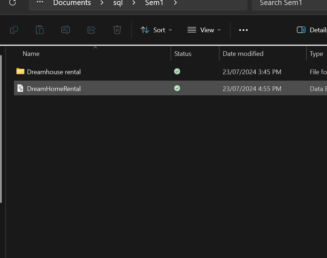The width and height of the screenshot is (327, 258).
Task: Sort by the Date modified column header
Action: click(243, 54)
